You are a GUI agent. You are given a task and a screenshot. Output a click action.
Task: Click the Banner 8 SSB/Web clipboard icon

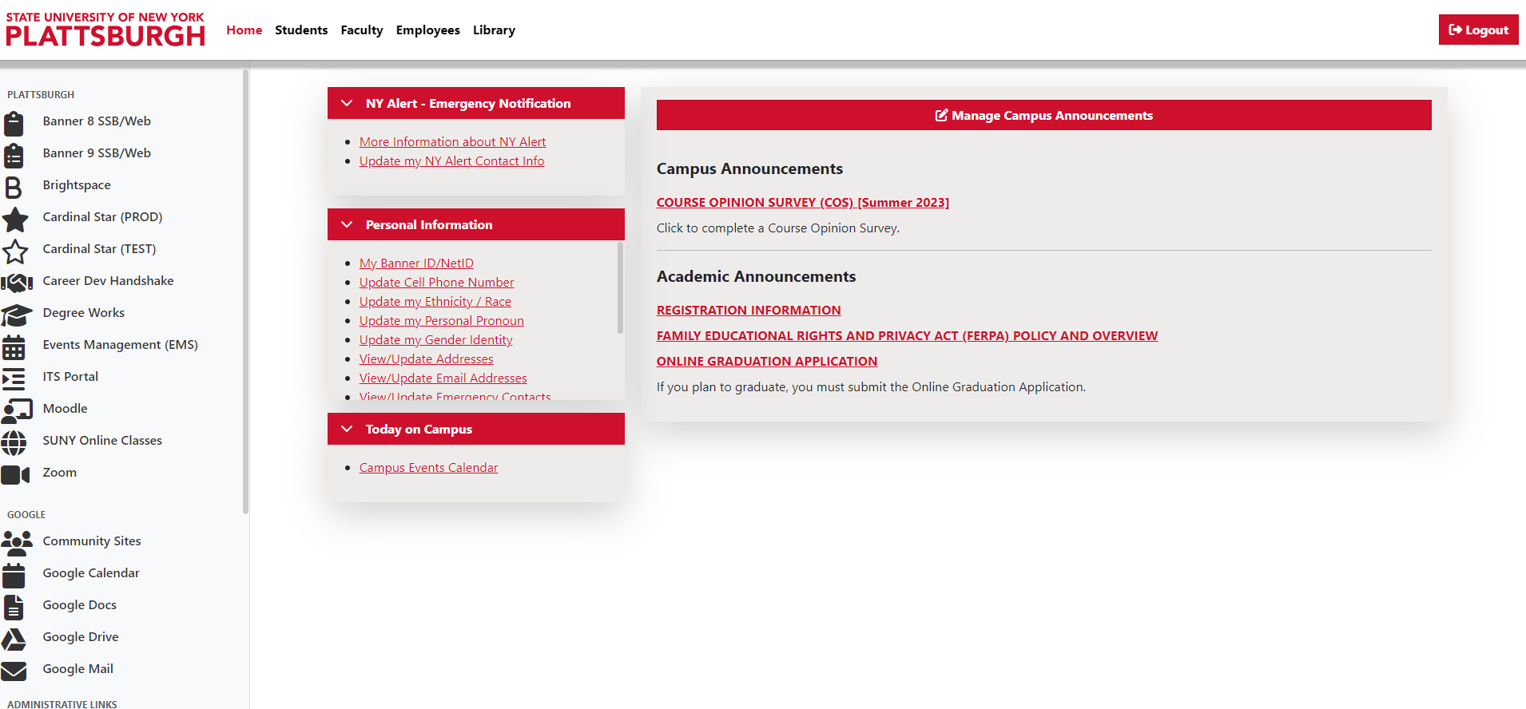[14, 124]
